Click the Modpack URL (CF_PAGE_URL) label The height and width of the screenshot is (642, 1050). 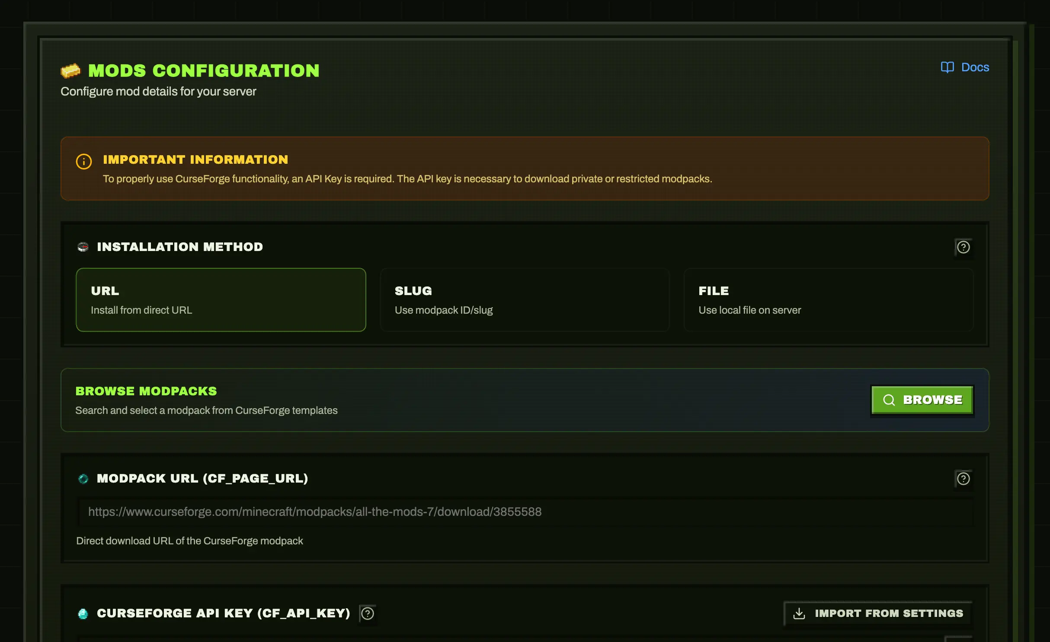pyautogui.click(x=202, y=479)
